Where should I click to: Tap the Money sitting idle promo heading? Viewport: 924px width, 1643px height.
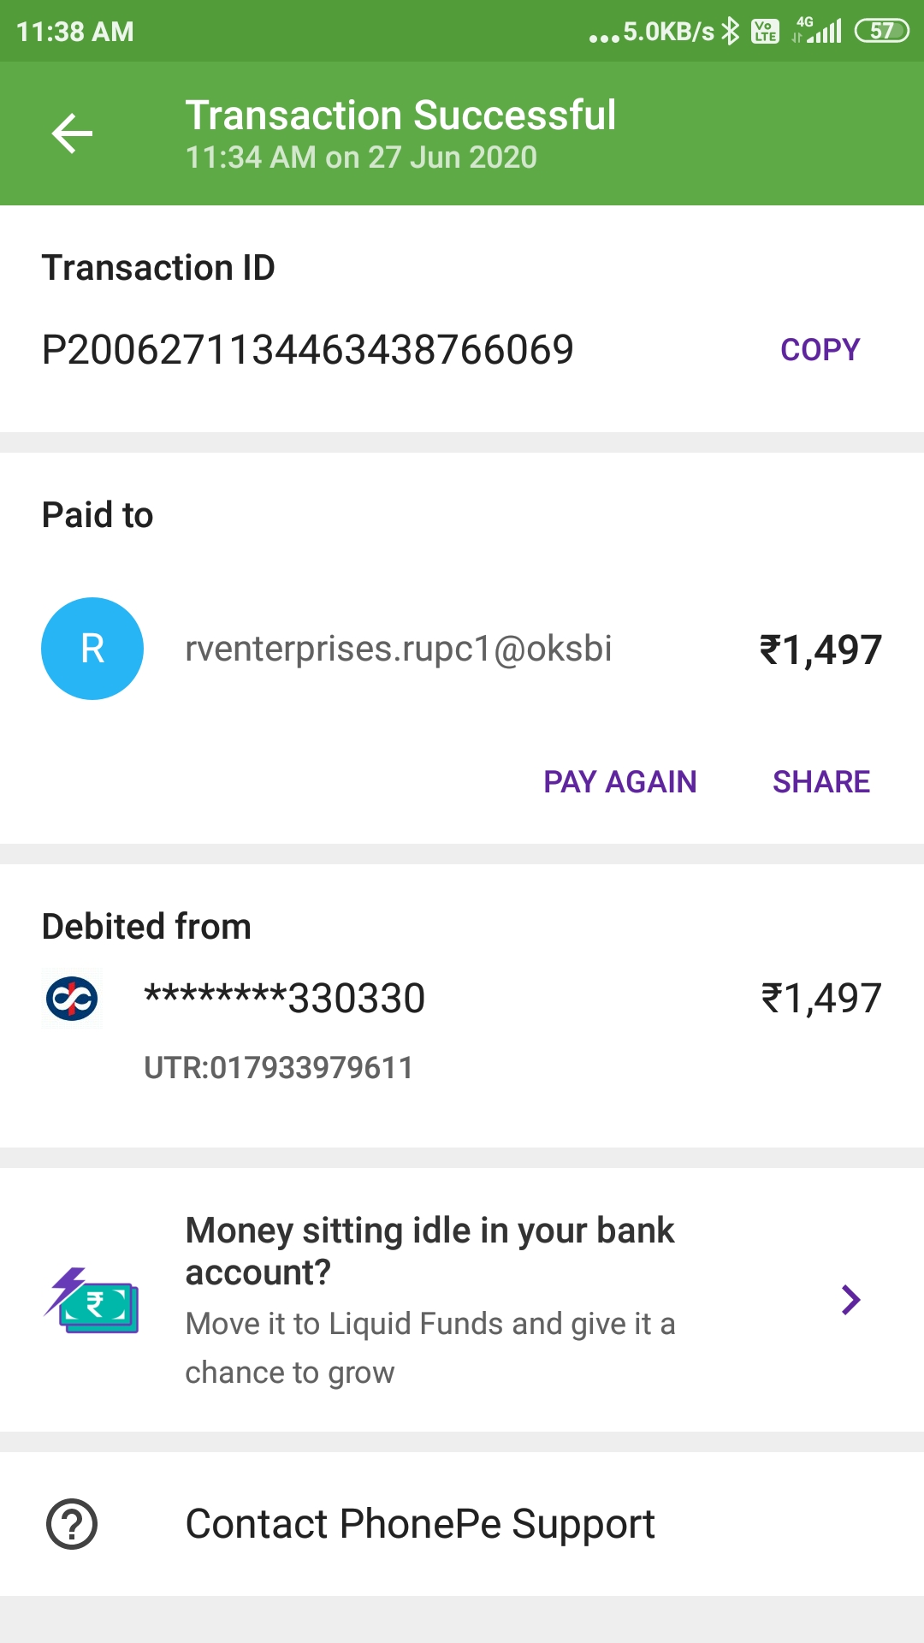pyautogui.click(x=429, y=1251)
